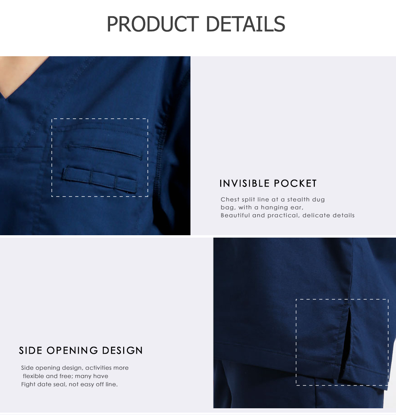Click "Side opening design, activities more" line
The image size is (396, 415).
click(75, 367)
